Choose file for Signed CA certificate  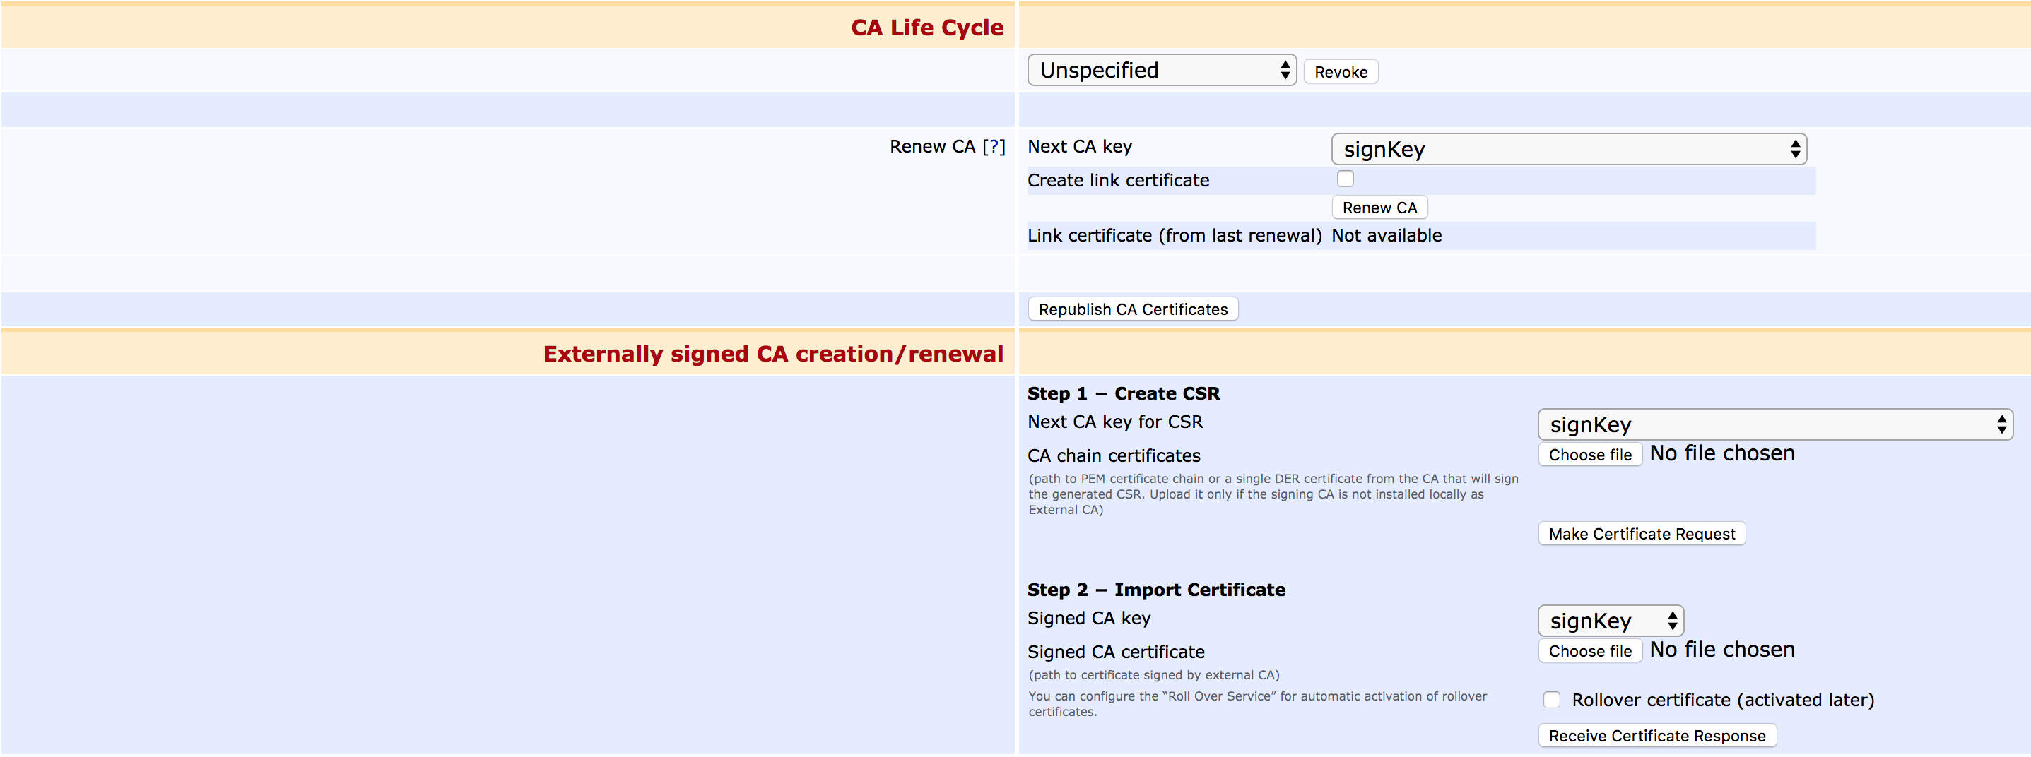[1589, 650]
